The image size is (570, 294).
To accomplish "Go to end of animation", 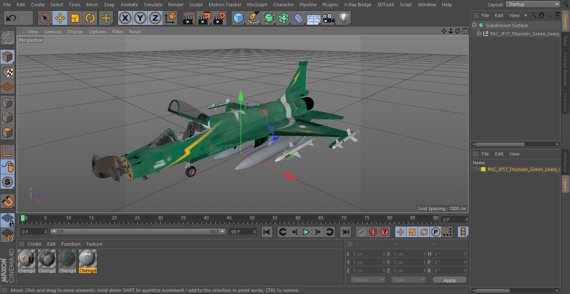I will pyautogui.click(x=345, y=232).
